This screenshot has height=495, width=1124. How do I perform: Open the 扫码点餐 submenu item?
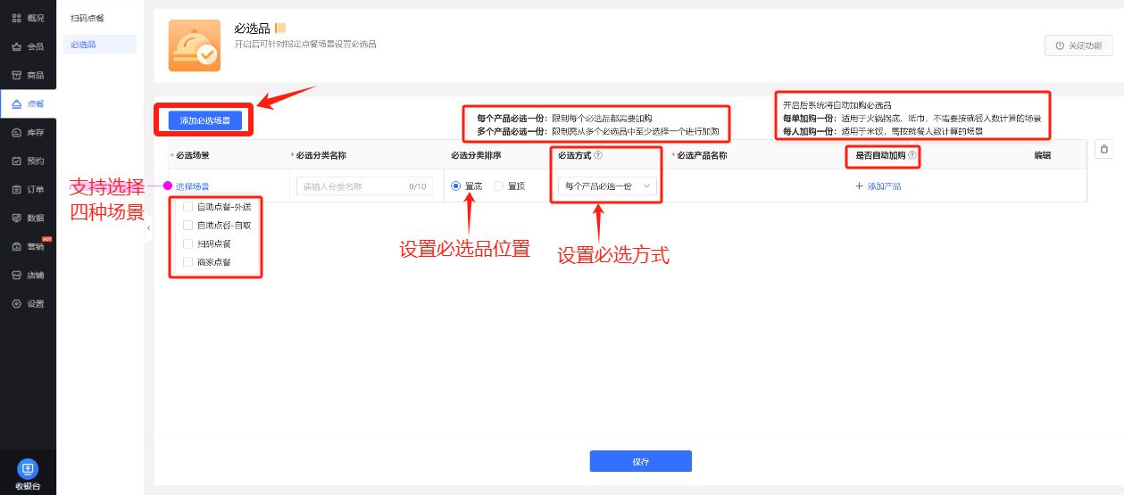click(87, 18)
